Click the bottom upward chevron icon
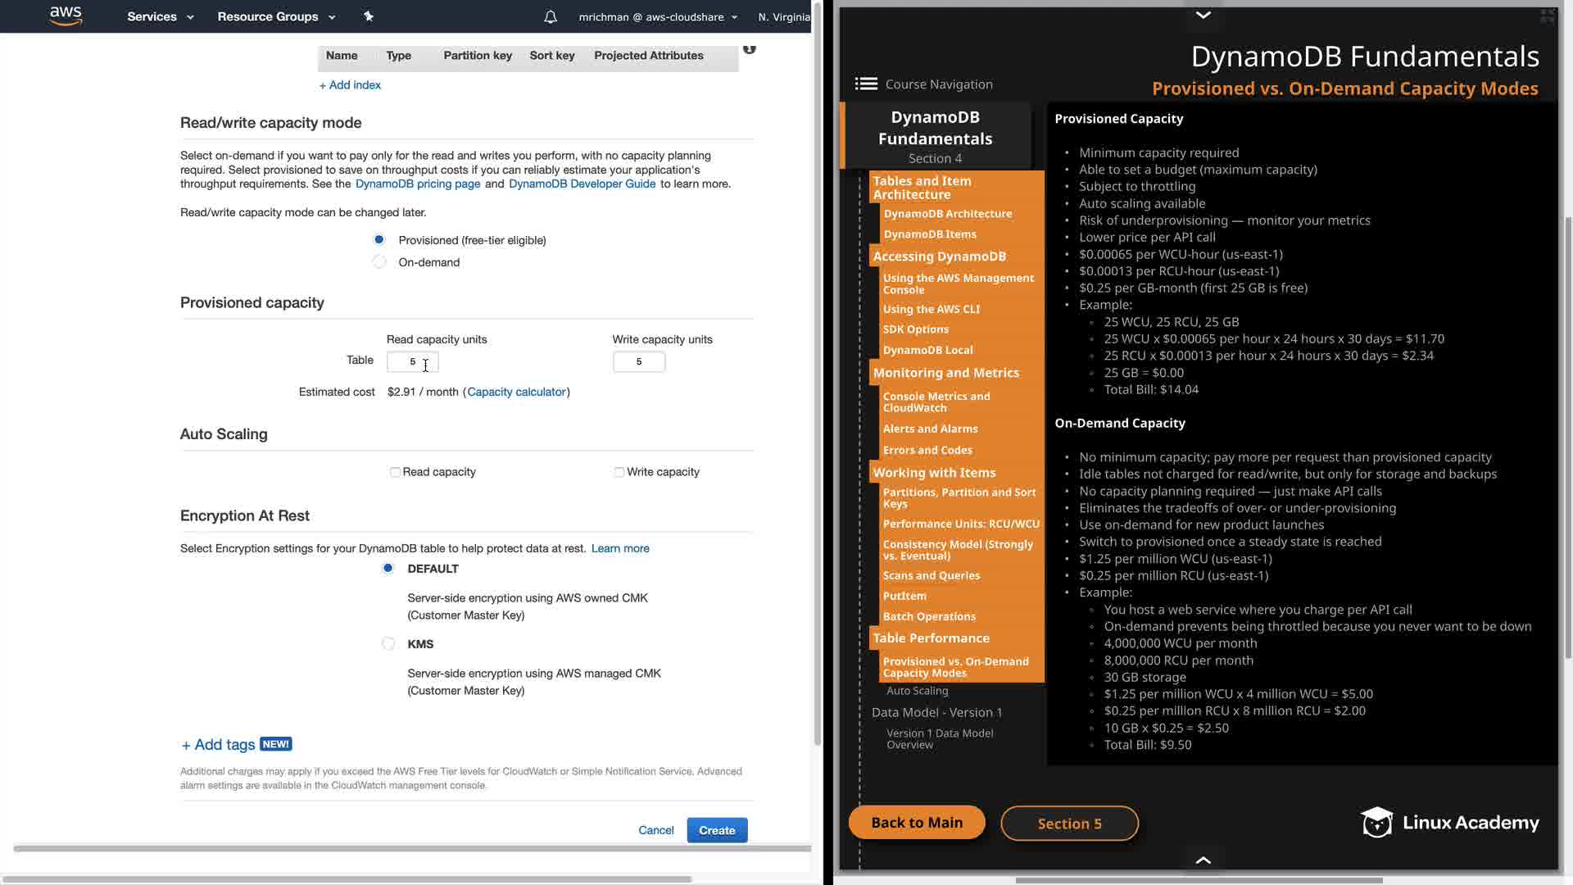 click(1203, 860)
